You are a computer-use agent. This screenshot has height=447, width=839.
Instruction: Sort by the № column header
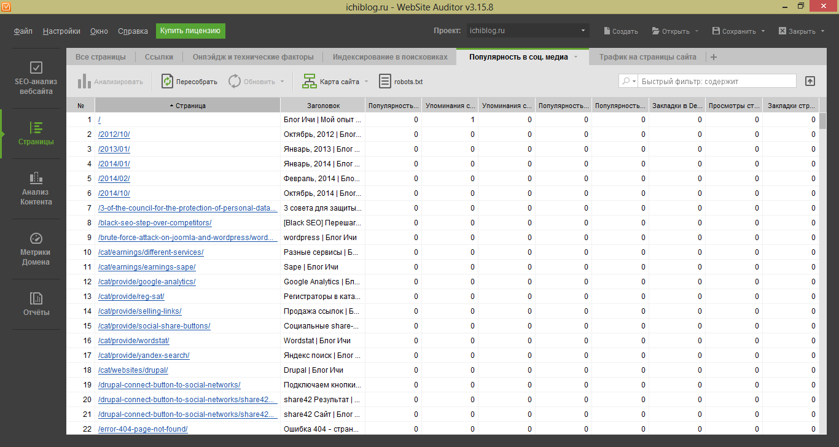[81, 106]
